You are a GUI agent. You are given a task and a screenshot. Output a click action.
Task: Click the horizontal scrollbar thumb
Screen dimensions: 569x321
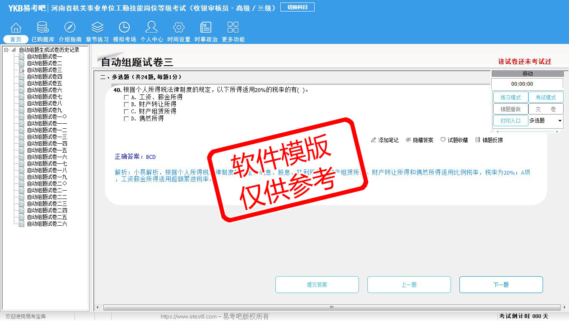pos(331,307)
